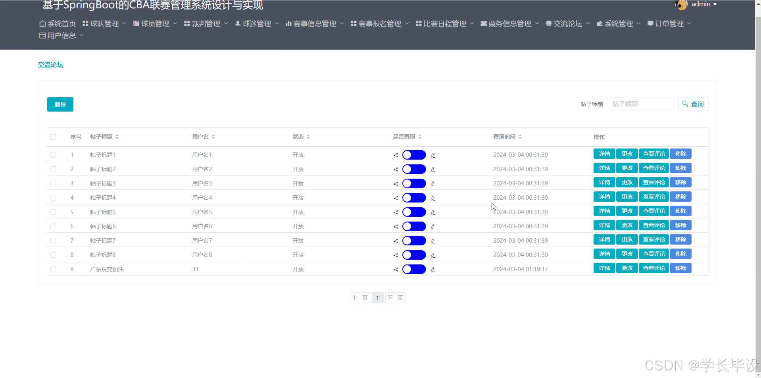This screenshot has height=378, width=761.
Task: Click 查看评论 for row 帖子标题5
Action: (x=654, y=211)
